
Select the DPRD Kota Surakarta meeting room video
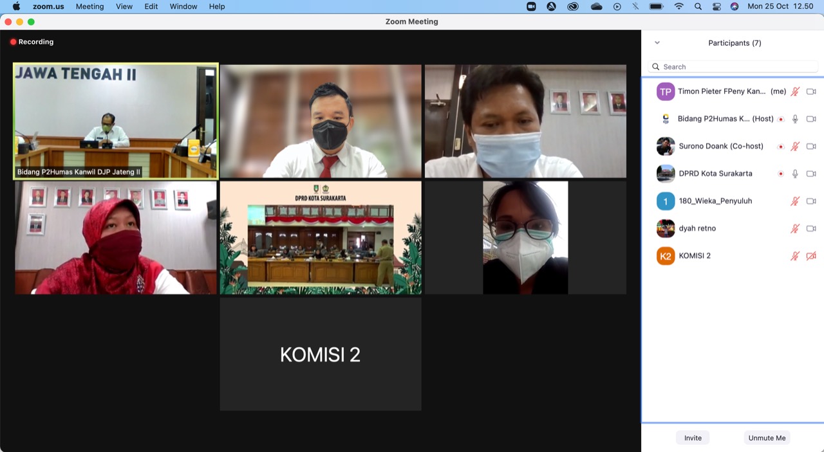321,238
